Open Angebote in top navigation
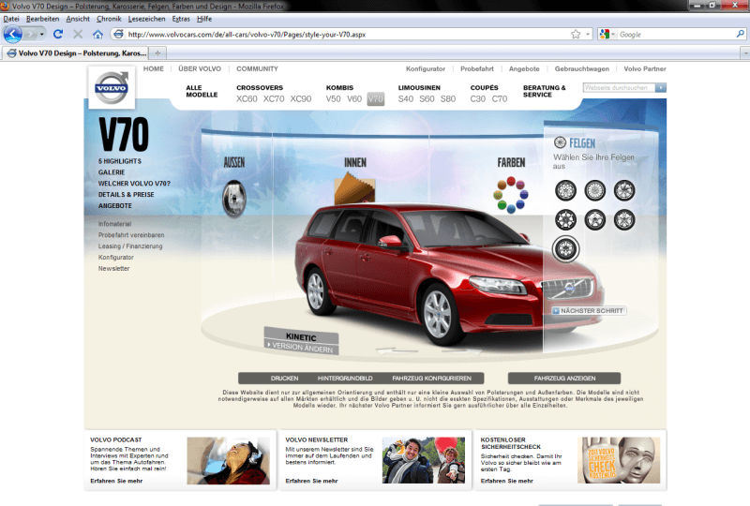The width and height of the screenshot is (750, 506). point(524,68)
